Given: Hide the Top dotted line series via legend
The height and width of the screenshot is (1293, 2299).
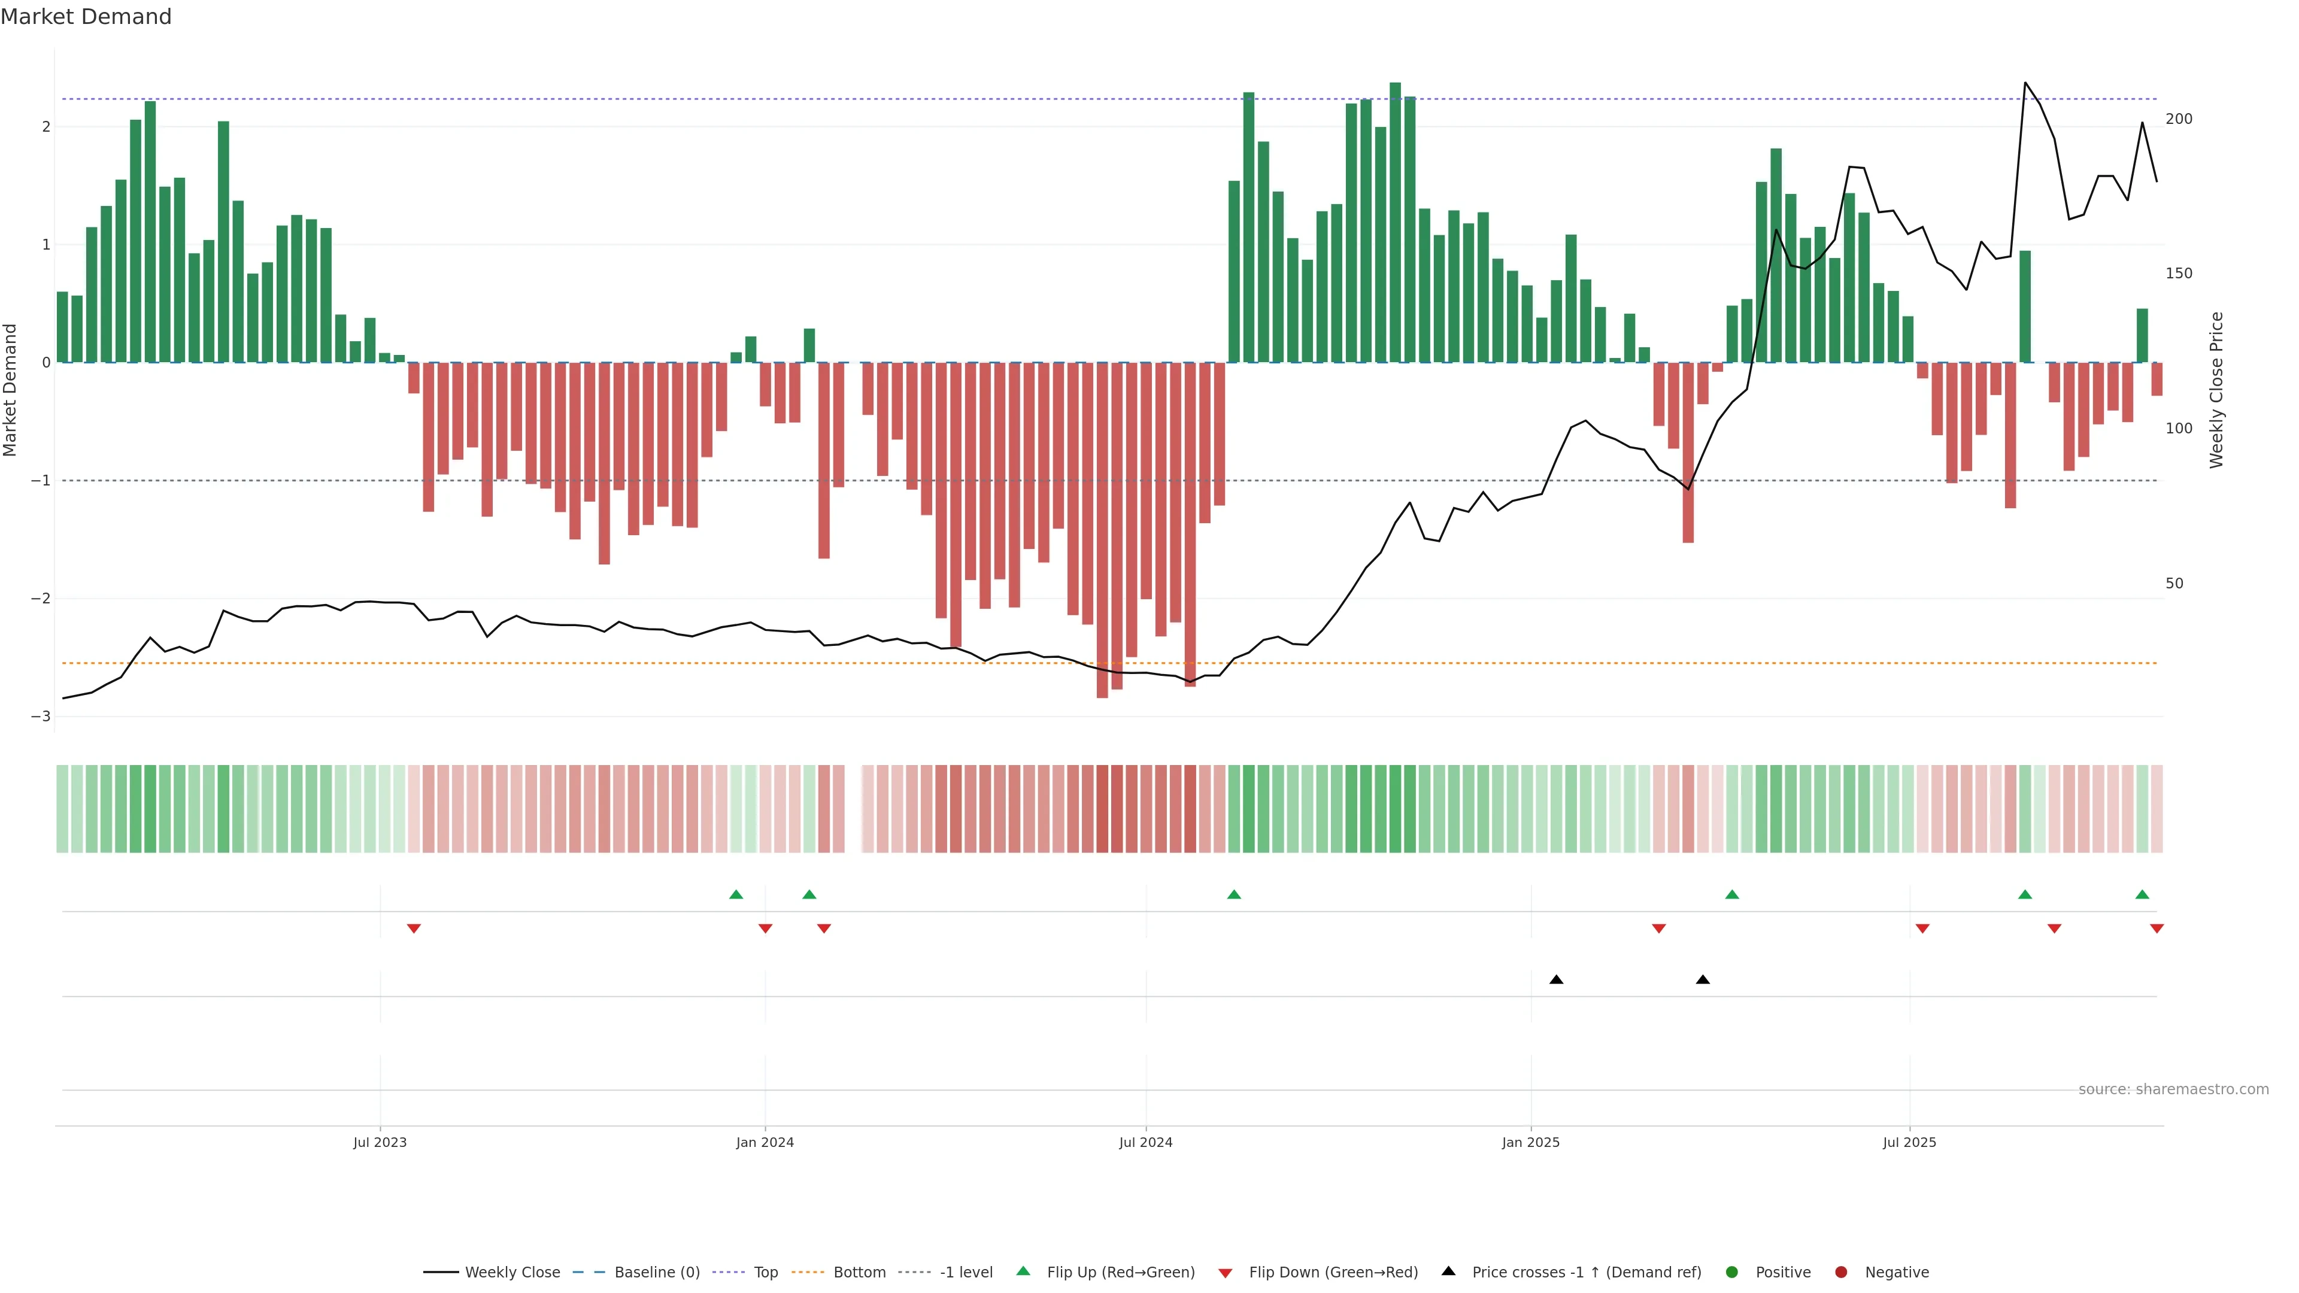Looking at the screenshot, I should tap(765, 1271).
